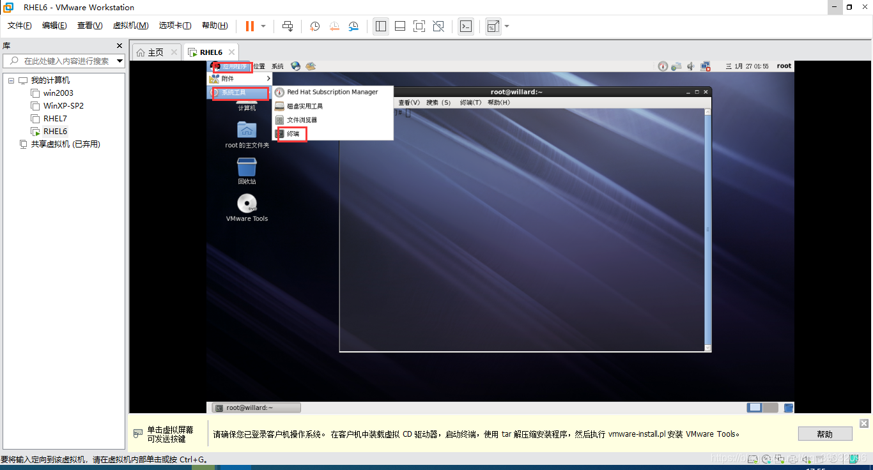
Task: Open the 位置 GNOME menu
Action: click(259, 66)
